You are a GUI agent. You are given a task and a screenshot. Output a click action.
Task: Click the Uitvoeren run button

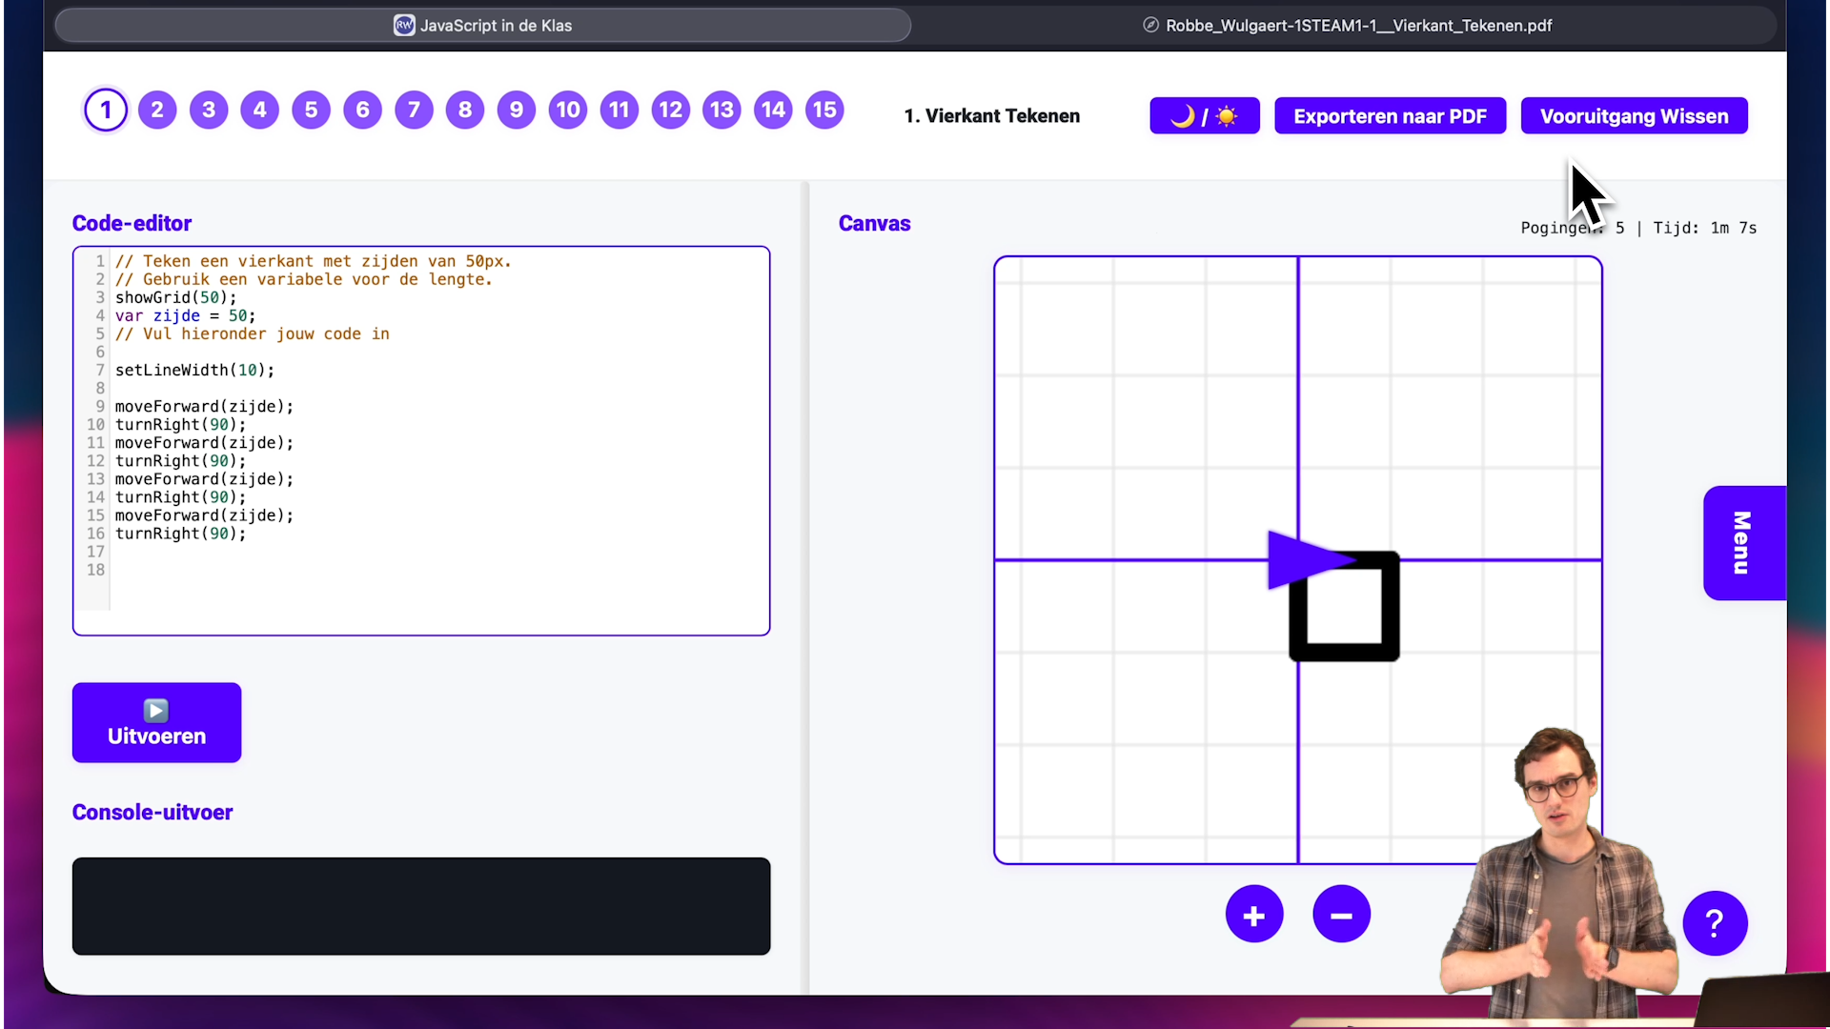[156, 722]
